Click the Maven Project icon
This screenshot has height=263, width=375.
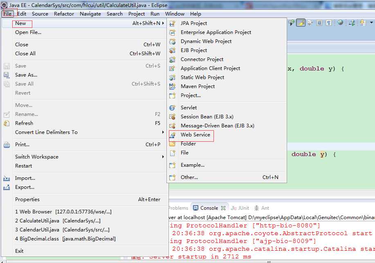tap(172, 87)
